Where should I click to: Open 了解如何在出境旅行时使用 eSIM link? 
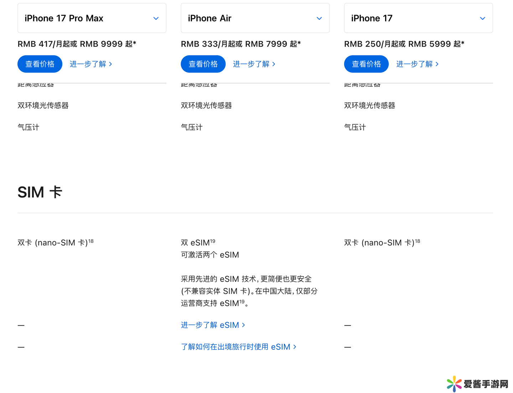click(x=239, y=347)
